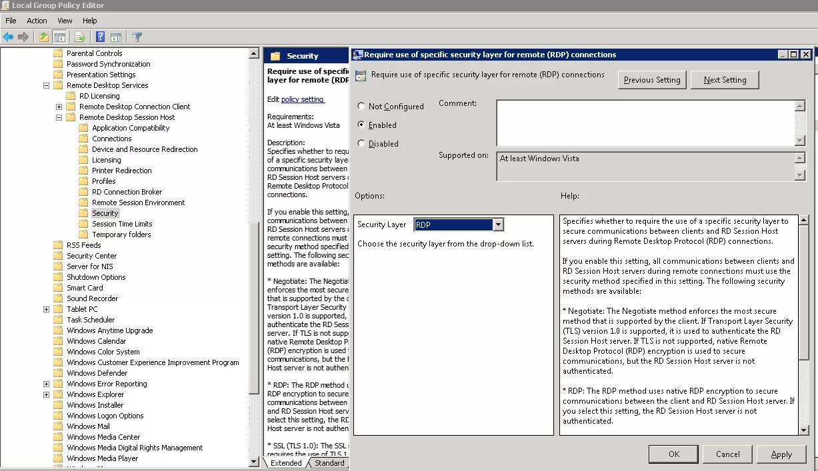The image size is (818, 471).
Task: Open the Help menu
Action: 89,21
